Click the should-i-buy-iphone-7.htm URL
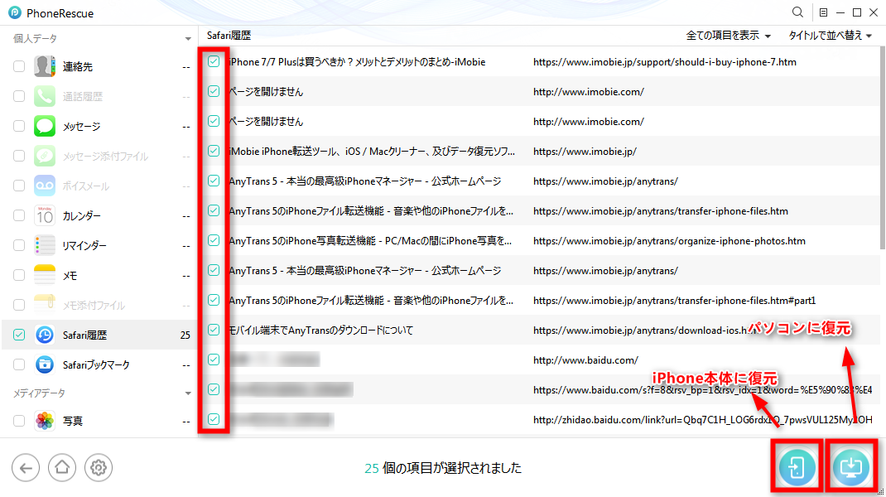The width and height of the screenshot is (886, 497). [664, 62]
